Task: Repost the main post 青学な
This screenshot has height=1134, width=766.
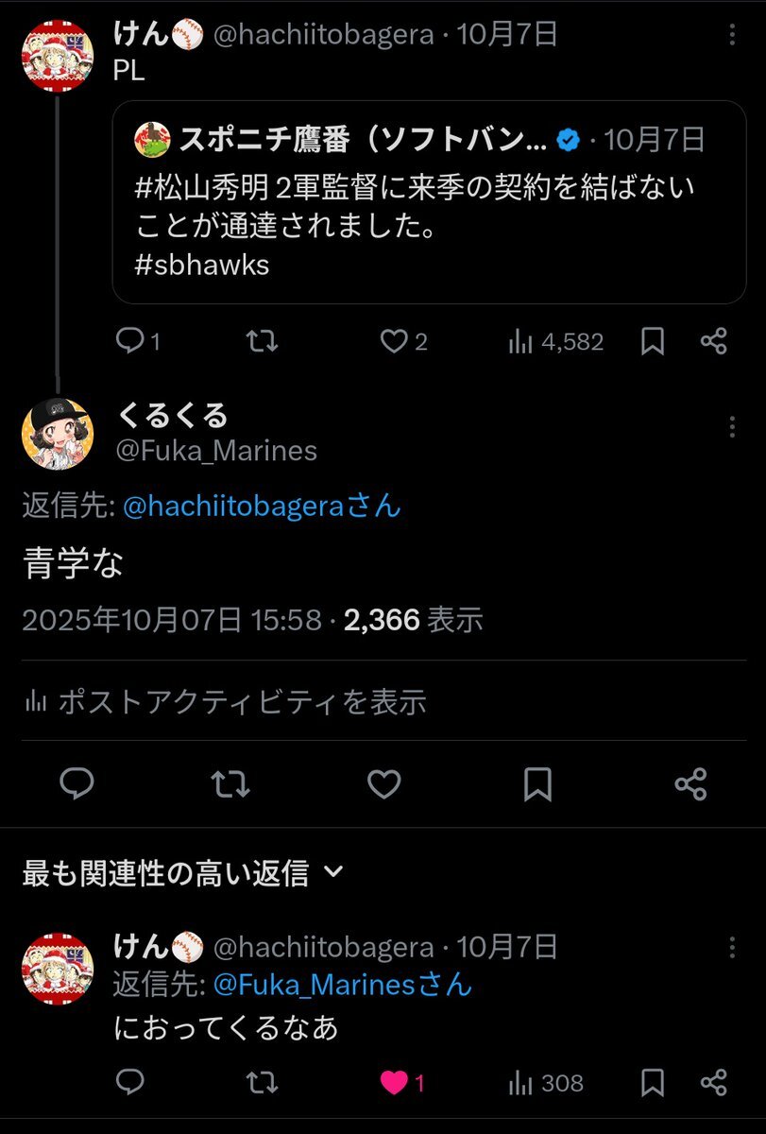Action: point(230,783)
